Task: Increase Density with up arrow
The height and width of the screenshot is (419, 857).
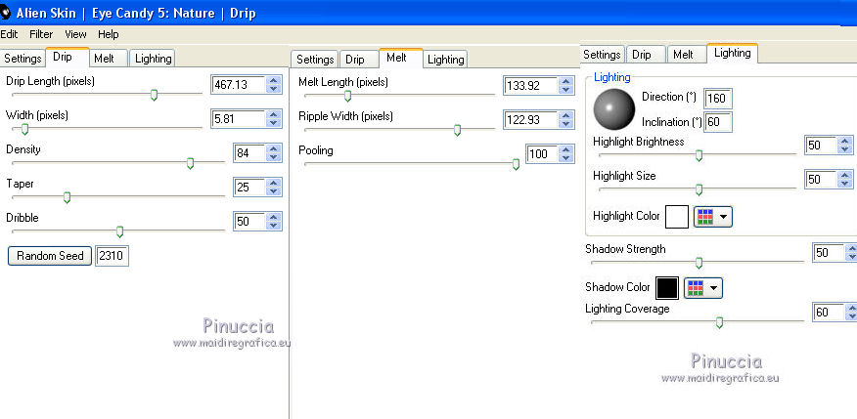Action: (x=273, y=148)
